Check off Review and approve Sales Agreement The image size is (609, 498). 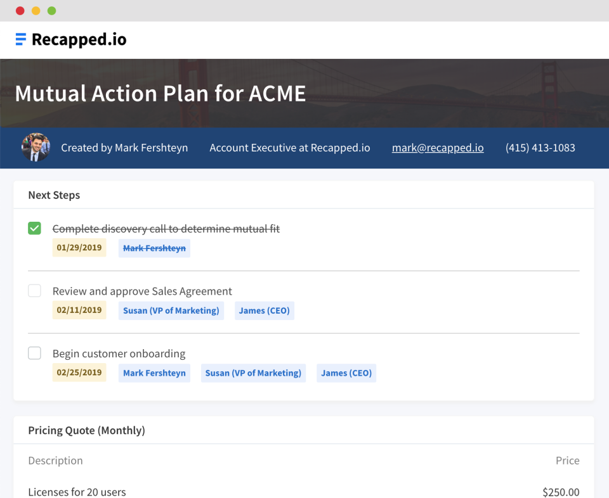point(34,290)
